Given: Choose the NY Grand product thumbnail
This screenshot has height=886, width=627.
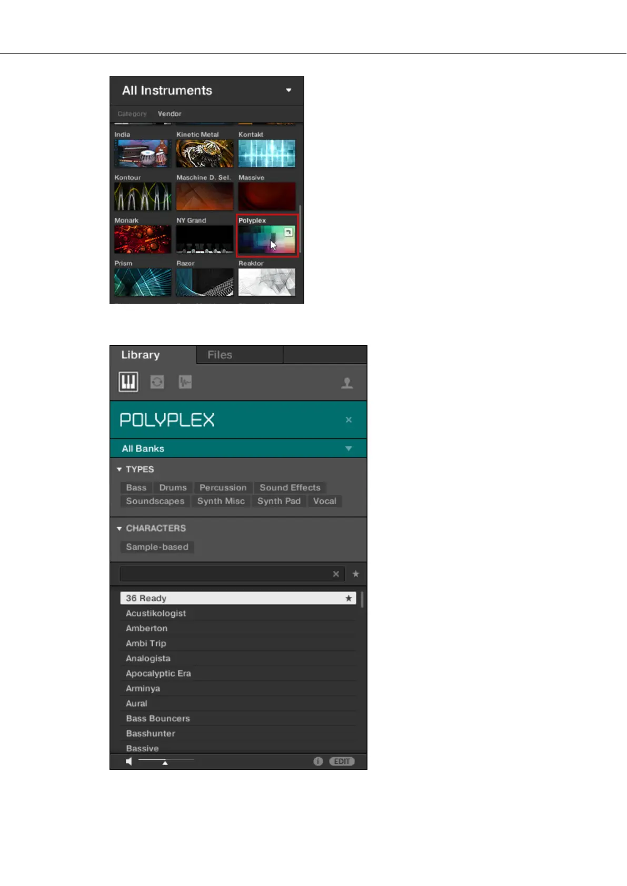Looking at the screenshot, I should click(x=205, y=239).
